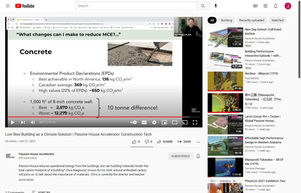Toggle closed captions on the video
Viewport: 301px width, 193px height.
(x=144, y=122)
